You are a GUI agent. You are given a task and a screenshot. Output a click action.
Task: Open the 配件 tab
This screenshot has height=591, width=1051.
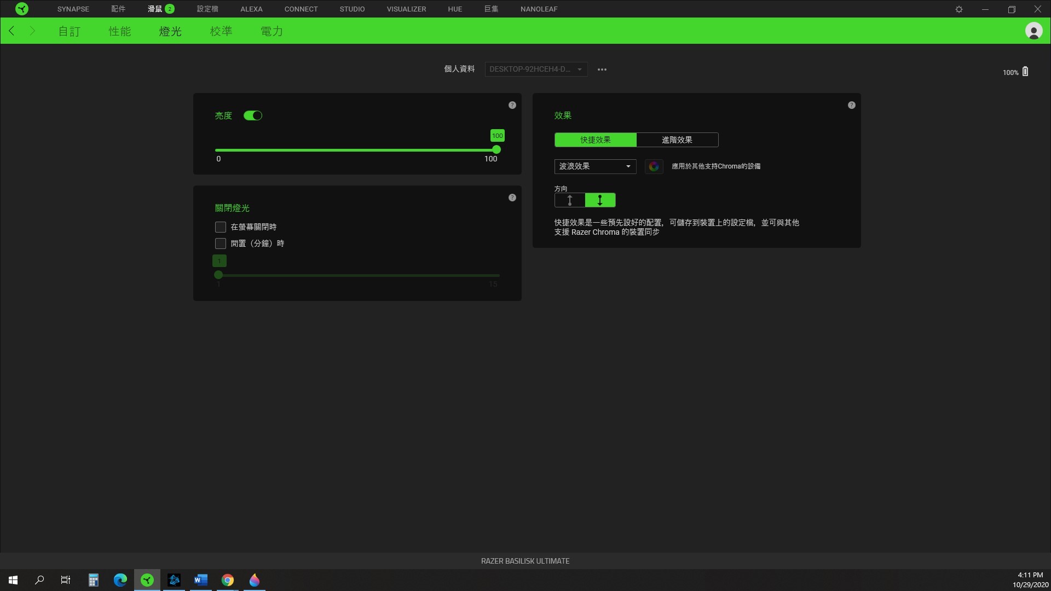[x=118, y=9]
